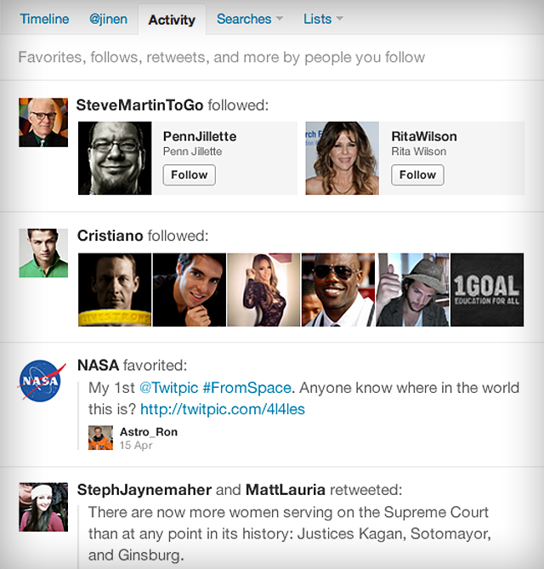Open the twitpic.com/4l4les link
Viewport: 544px width, 569px height.
(223, 409)
